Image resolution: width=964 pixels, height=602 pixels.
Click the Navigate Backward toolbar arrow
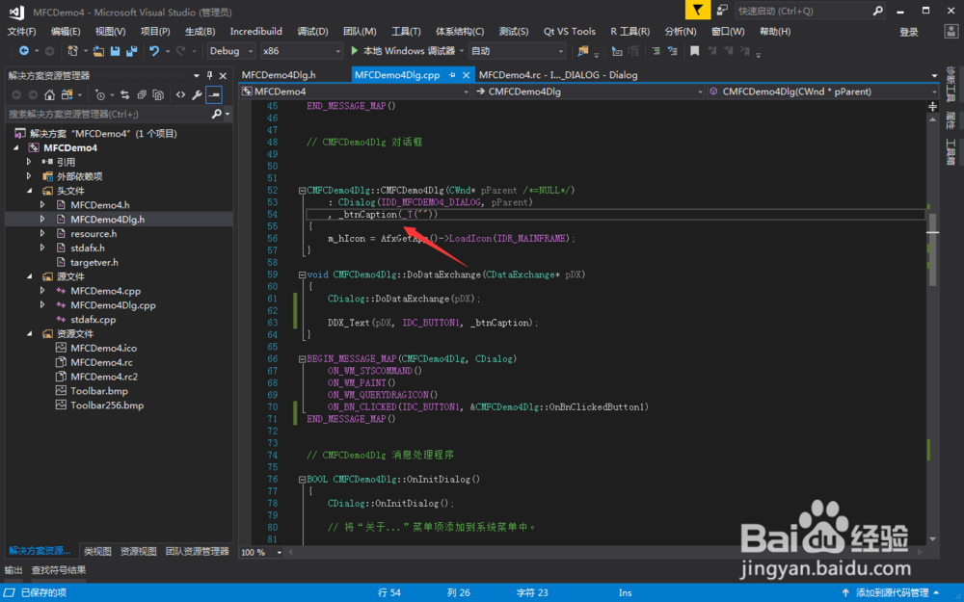(24, 51)
